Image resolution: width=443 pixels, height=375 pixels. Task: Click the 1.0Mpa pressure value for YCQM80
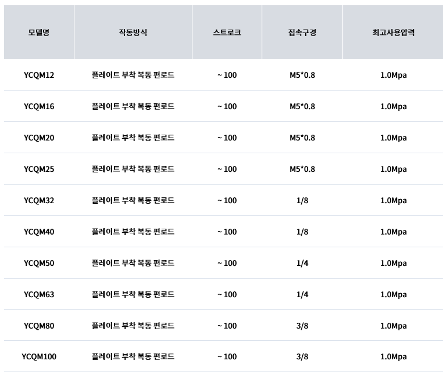(x=394, y=326)
